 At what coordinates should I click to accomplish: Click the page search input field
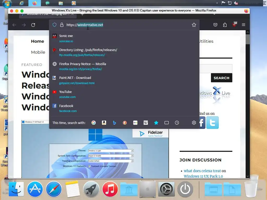coord(216,69)
